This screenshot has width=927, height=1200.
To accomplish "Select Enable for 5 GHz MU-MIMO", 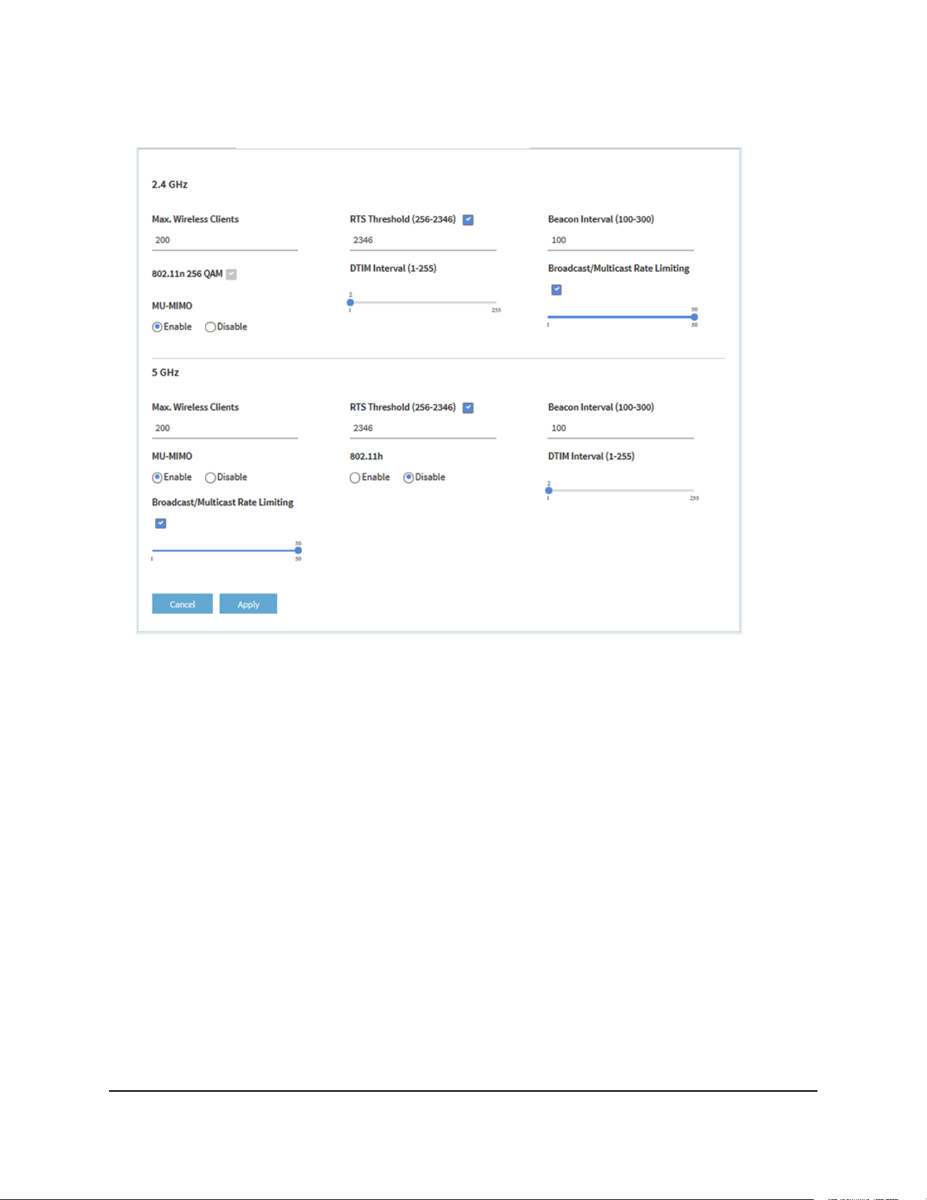I will (157, 478).
